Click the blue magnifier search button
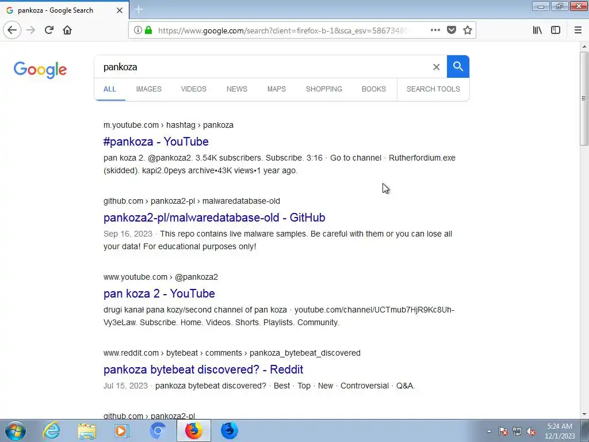589x442 pixels. pos(458,67)
